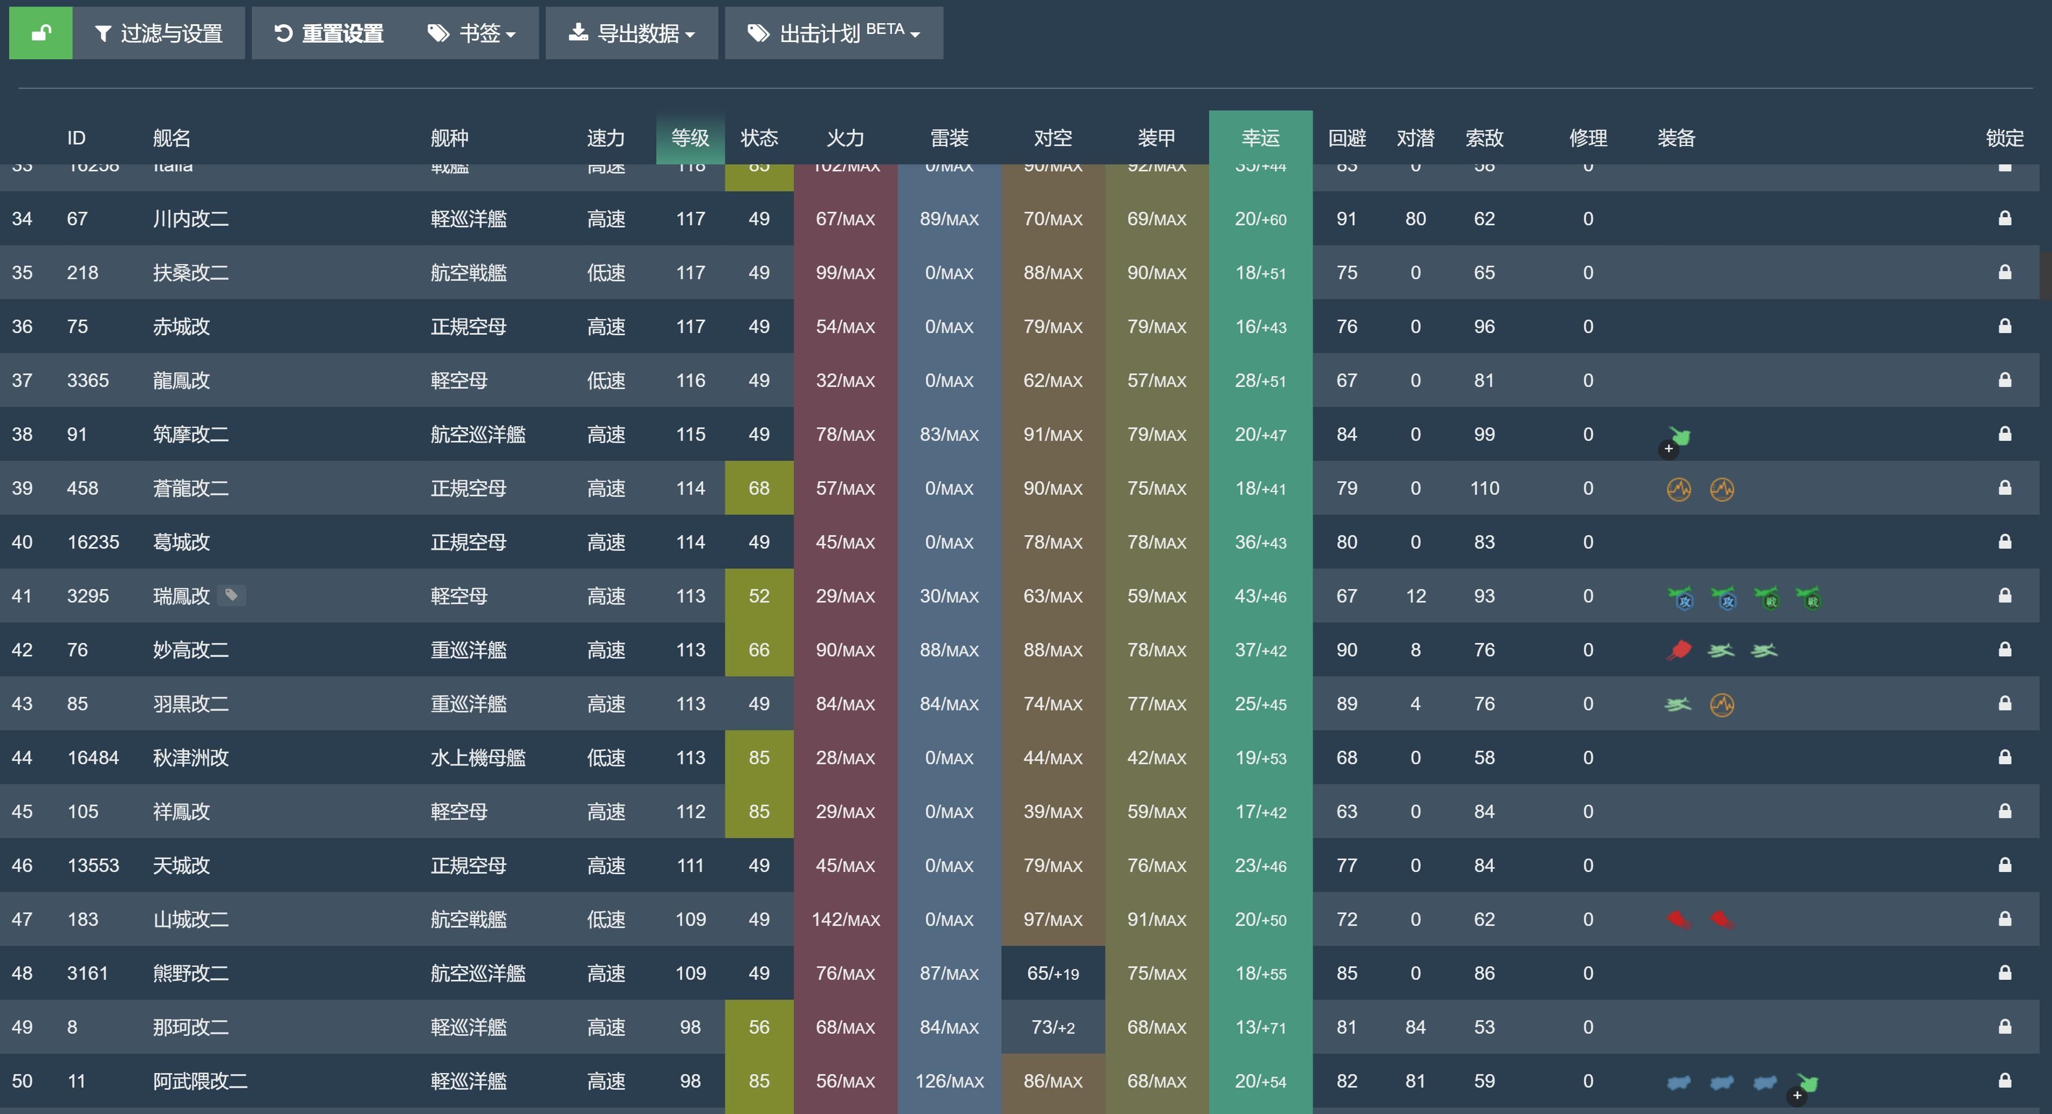Click lock icon for 扶桑改二 row
Screen dimensions: 2052x1114
click(2004, 272)
